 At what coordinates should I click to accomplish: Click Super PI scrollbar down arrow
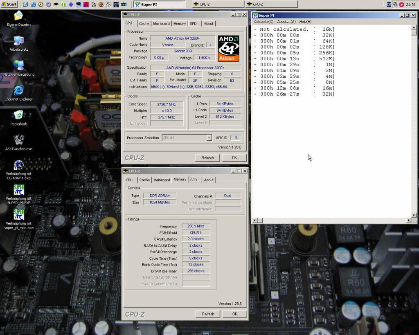pos(414,215)
